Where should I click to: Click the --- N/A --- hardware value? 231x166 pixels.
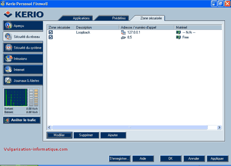[189, 32]
